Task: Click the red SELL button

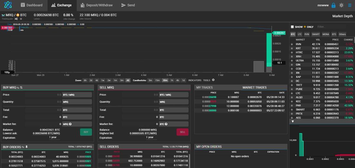Action: [183, 132]
